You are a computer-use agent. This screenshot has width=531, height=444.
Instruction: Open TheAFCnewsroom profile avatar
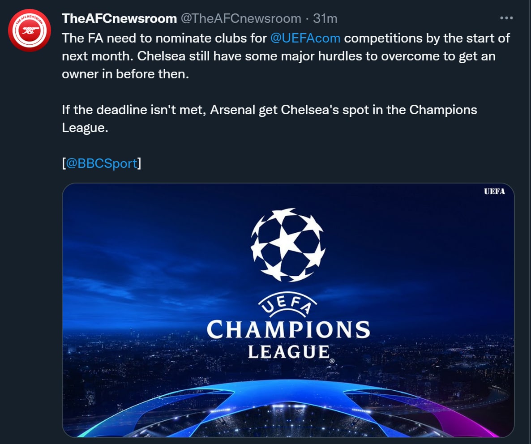click(30, 30)
